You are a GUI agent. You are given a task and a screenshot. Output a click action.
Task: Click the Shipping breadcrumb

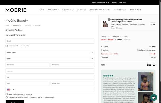pos(28,25)
